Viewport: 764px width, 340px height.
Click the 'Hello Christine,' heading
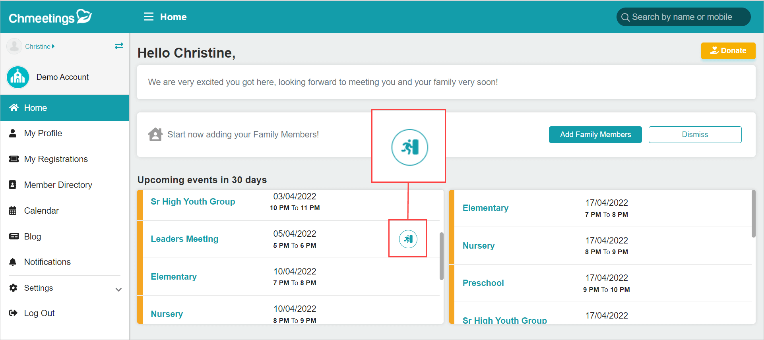(186, 53)
